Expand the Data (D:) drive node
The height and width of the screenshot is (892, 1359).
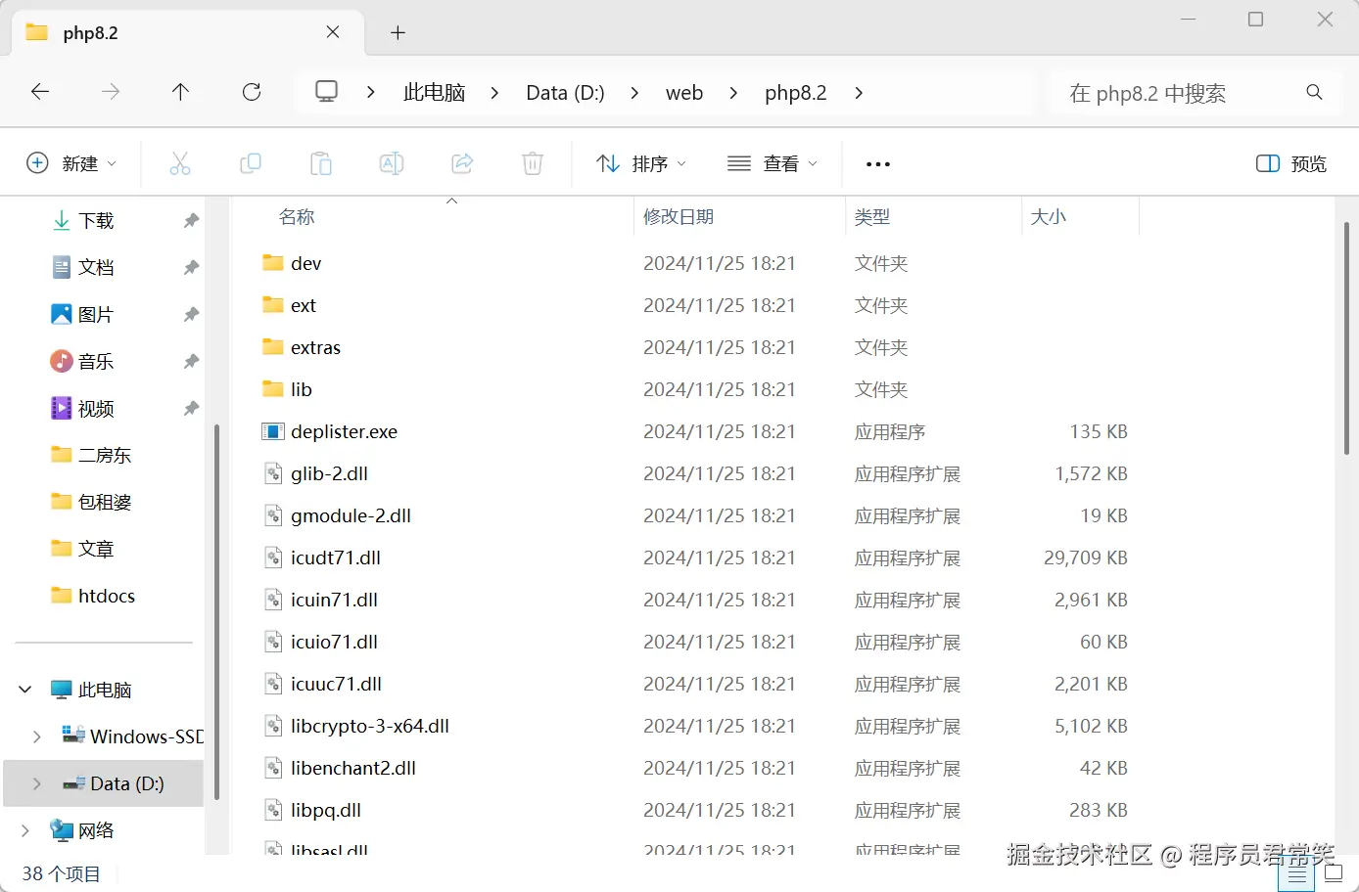[x=37, y=783]
